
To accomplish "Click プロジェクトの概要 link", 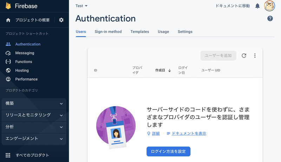I will (32, 20).
